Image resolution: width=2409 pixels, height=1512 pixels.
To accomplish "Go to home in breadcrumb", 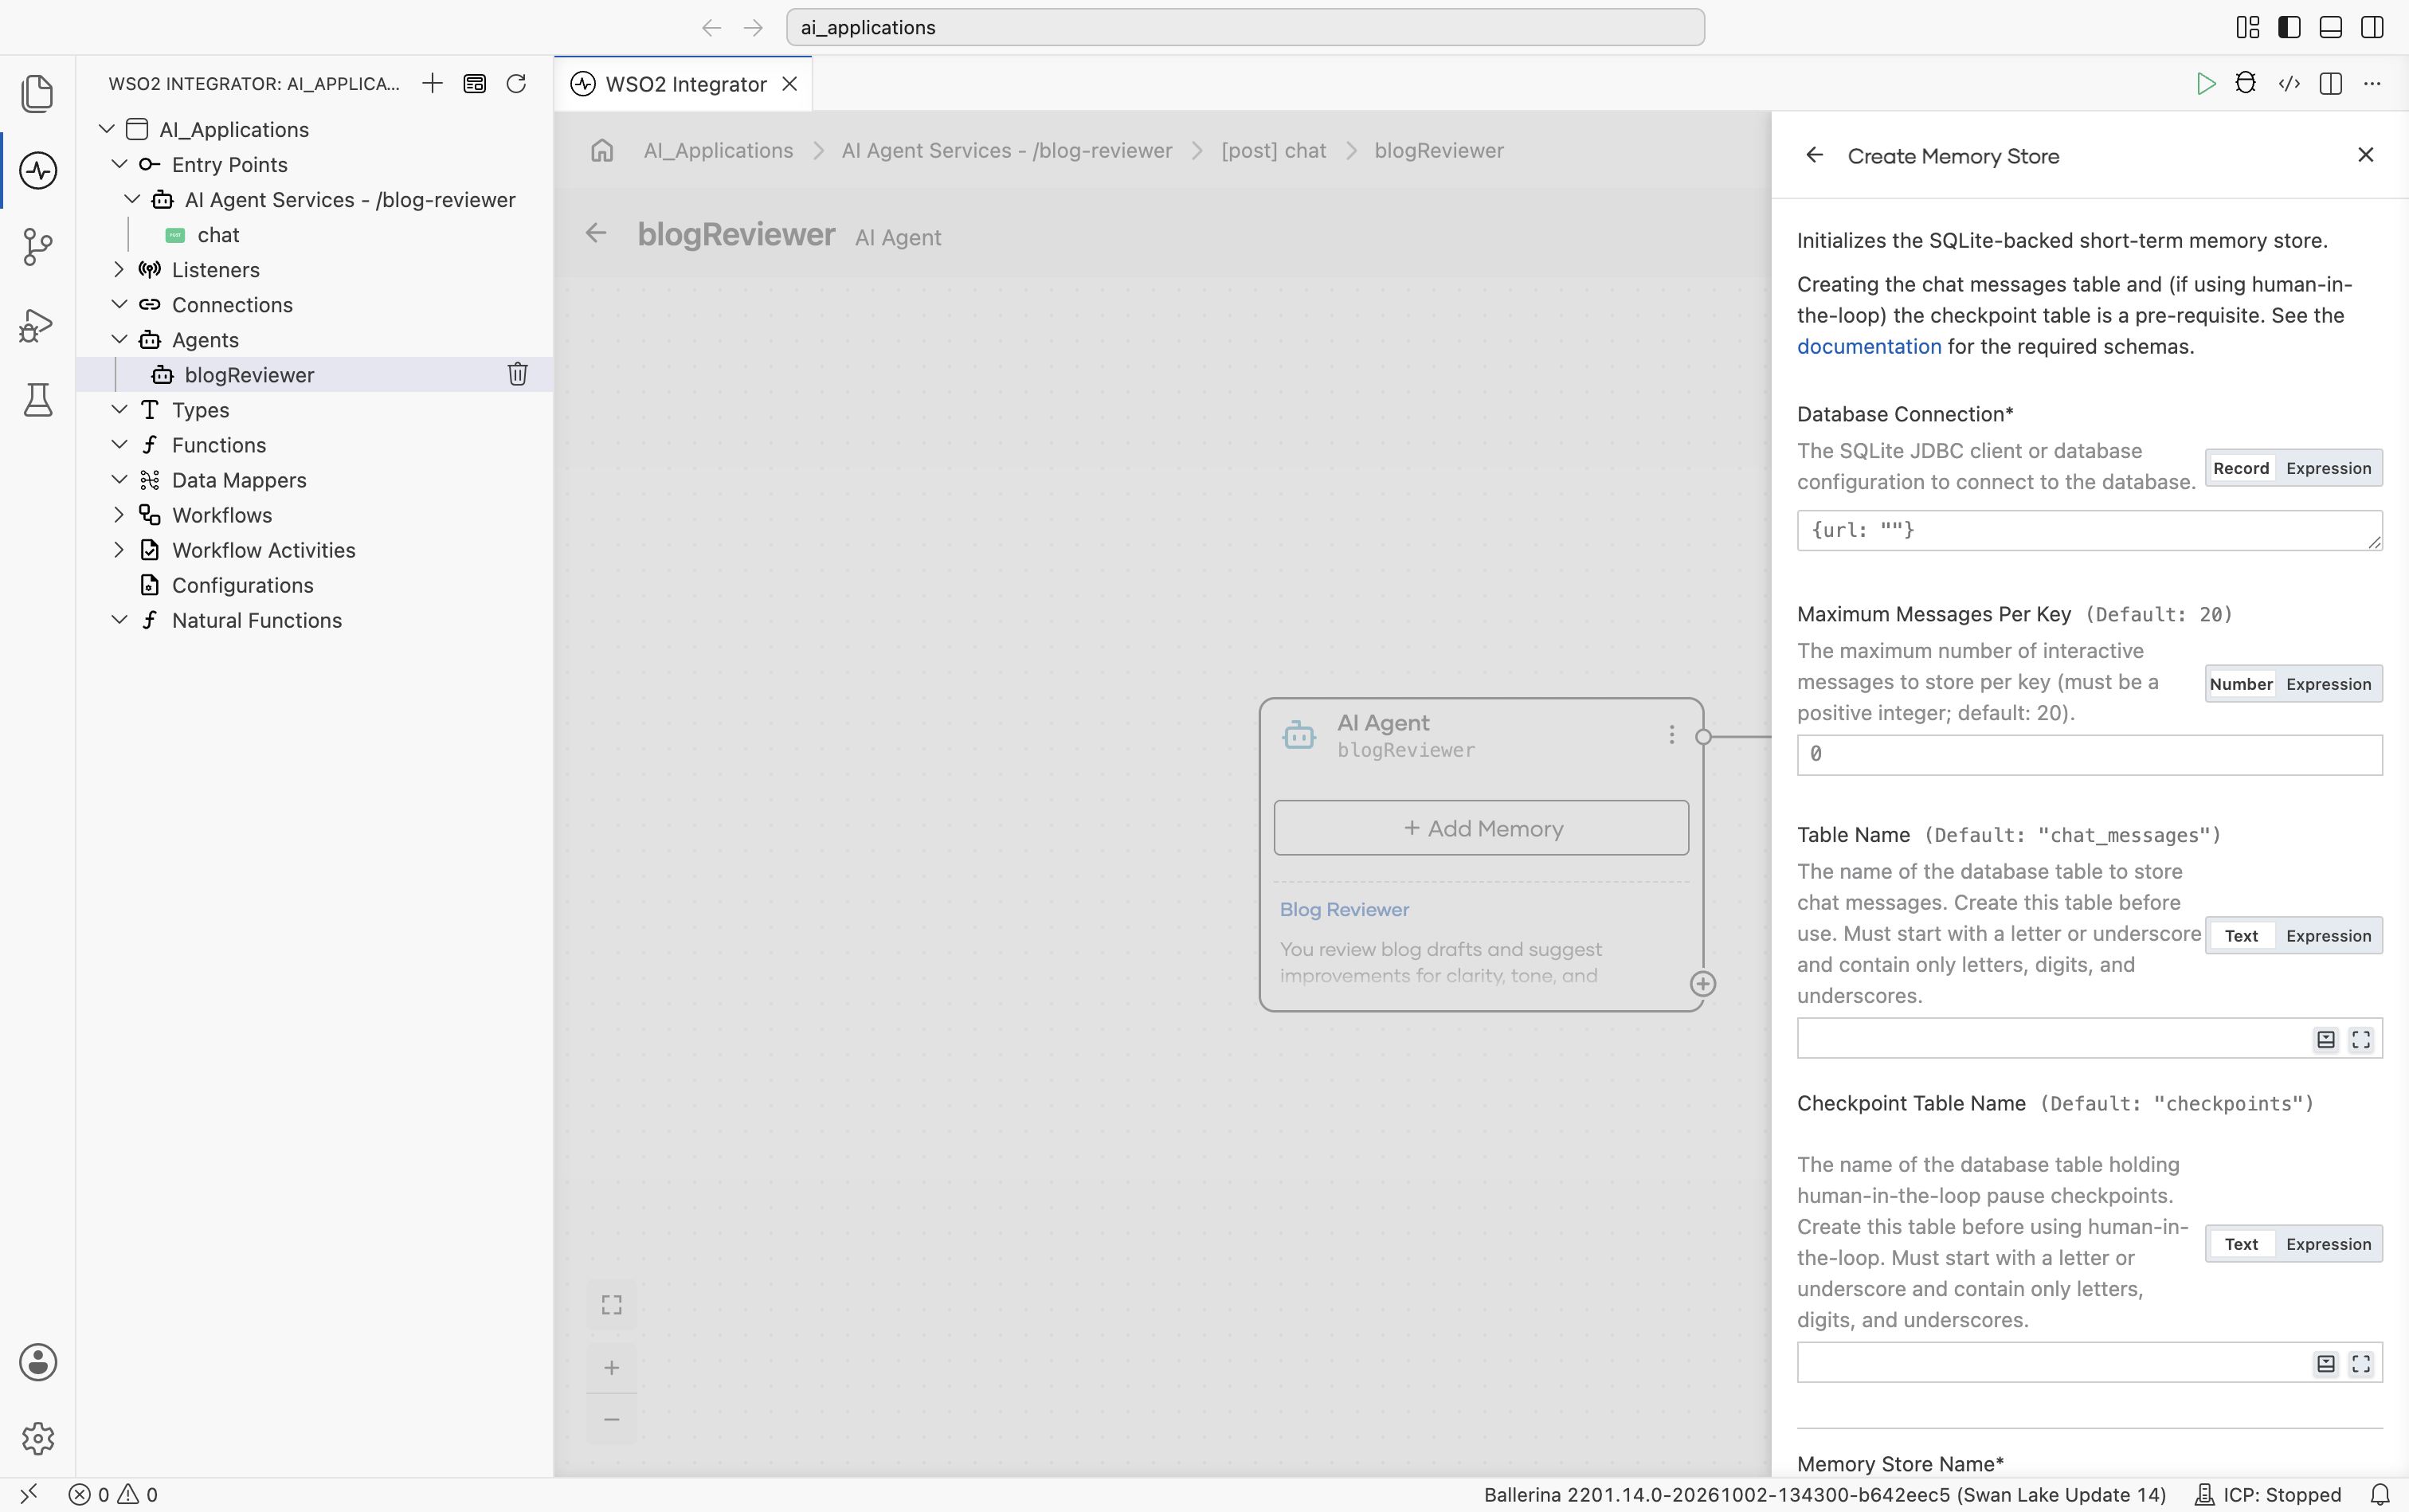I will [x=602, y=151].
